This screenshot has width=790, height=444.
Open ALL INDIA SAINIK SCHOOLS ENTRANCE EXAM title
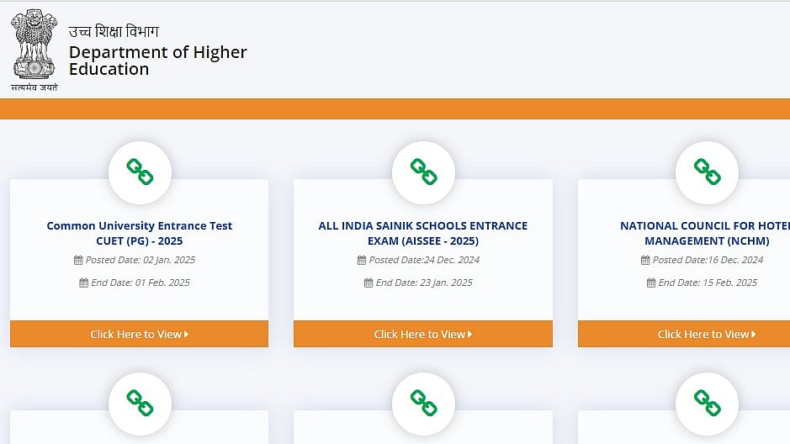click(x=423, y=233)
